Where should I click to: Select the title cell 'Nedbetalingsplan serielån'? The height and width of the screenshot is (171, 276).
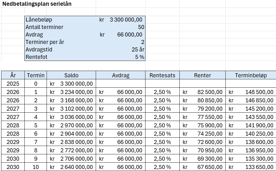(x=37, y=4)
